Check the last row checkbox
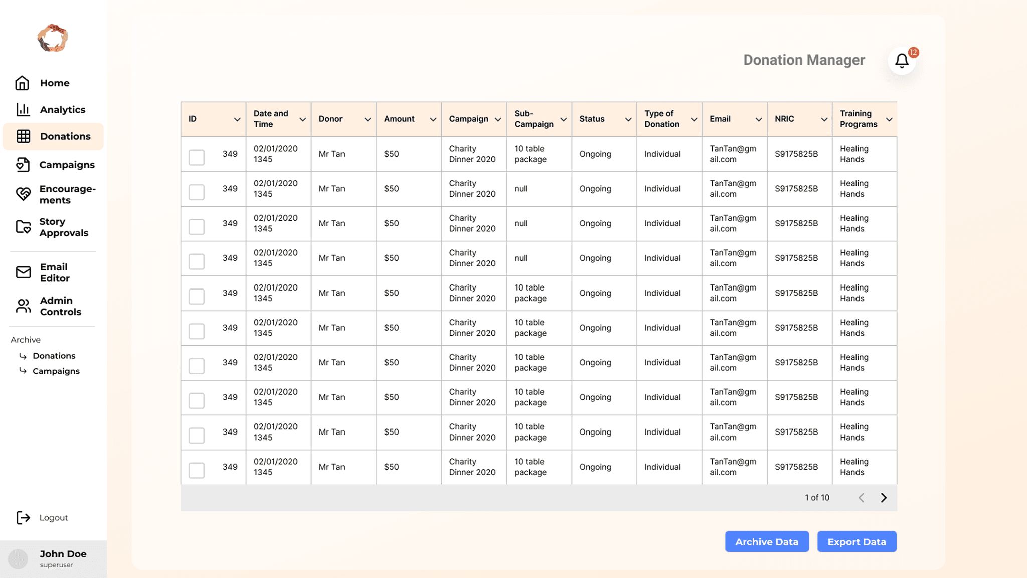 click(197, 470)
